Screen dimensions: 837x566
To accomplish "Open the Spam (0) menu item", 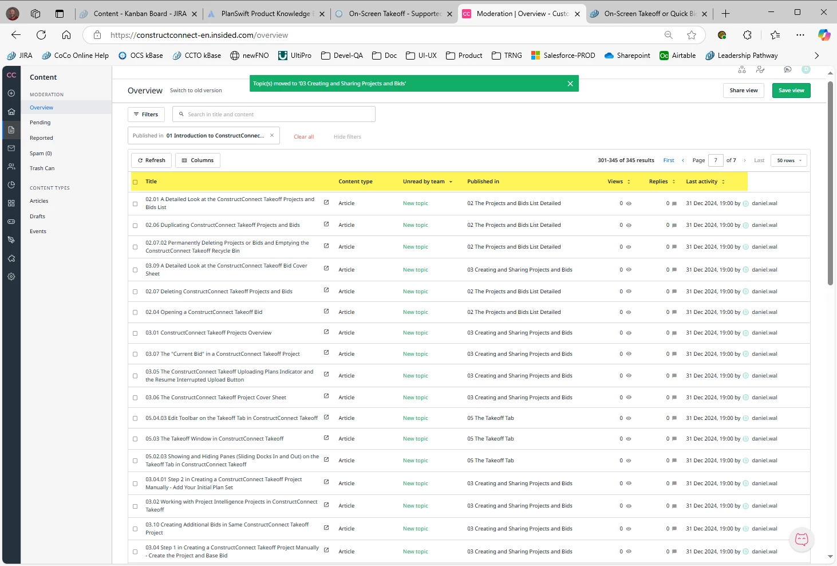I will (x=41, y=154).
